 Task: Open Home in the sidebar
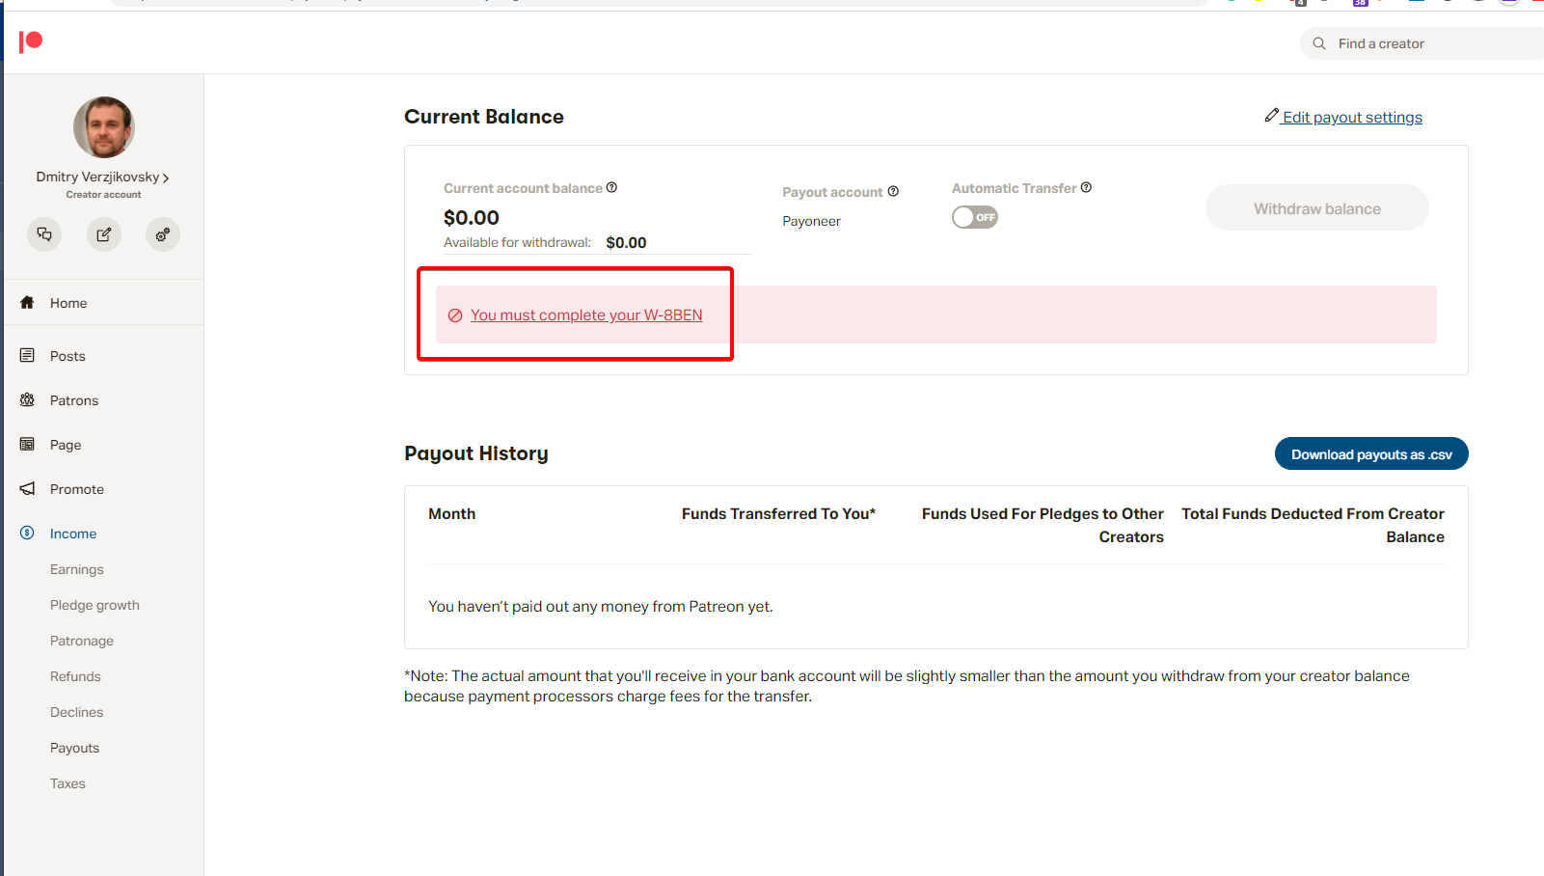pos(68,303)
